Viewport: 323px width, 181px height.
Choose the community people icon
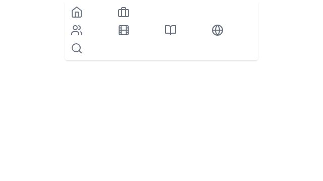coord(77,30)
